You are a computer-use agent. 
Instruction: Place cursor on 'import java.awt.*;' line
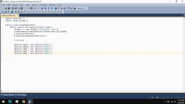15,18
